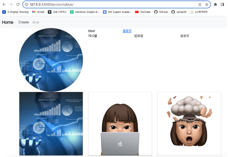Viewport: 228px width, 157px height.
Task: Share this page using the share icon
Action: pos(200,4)
